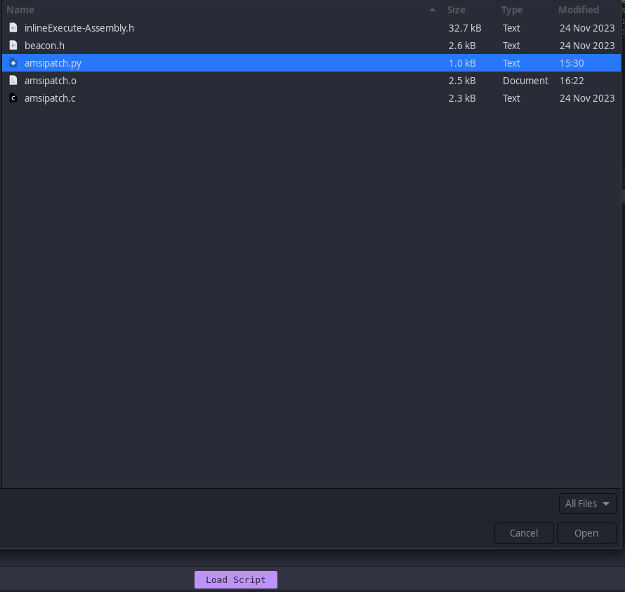Click the Open button

click(x=586, y=532)
